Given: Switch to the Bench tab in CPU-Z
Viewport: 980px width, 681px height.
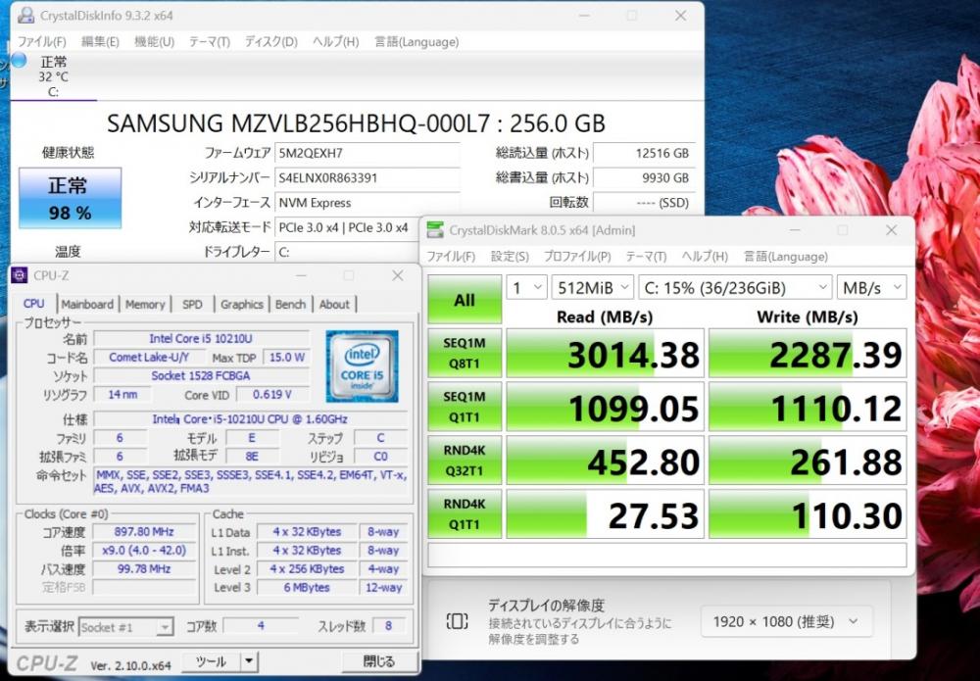Looking at the screenshot, I should point(291,305).
